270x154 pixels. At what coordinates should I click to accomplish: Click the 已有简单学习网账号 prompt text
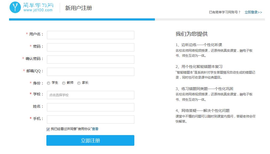(x=225, y=12)
